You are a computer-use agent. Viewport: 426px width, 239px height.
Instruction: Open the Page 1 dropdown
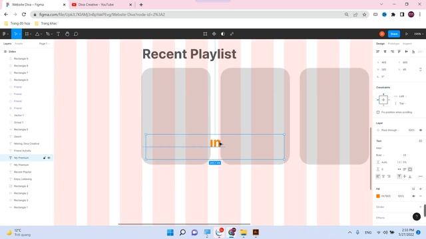click(45, 44)
